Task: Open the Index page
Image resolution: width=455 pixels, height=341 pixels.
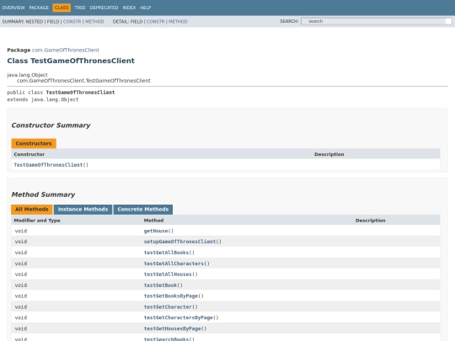Action: 129,8
